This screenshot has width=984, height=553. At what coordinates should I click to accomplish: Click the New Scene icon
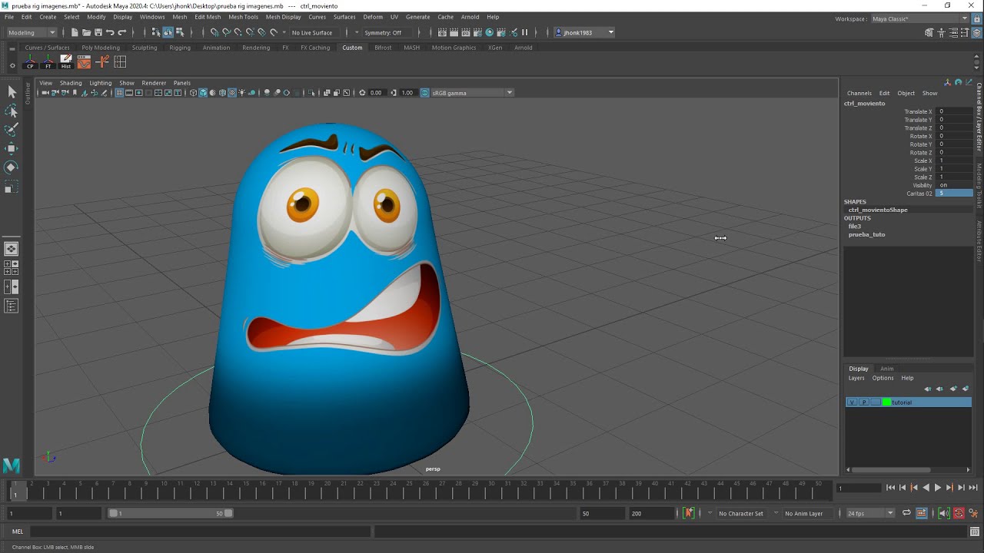point(75,32)
